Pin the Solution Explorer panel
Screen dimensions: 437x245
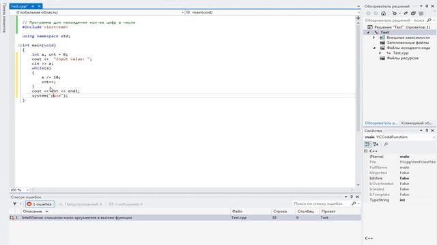tap(427, 6)
